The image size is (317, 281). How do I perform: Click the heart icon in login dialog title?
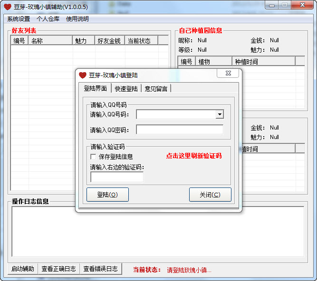(x=83, y=75)
